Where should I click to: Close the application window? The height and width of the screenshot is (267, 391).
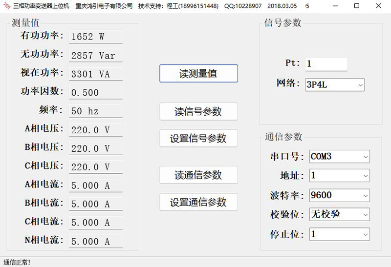378,6
